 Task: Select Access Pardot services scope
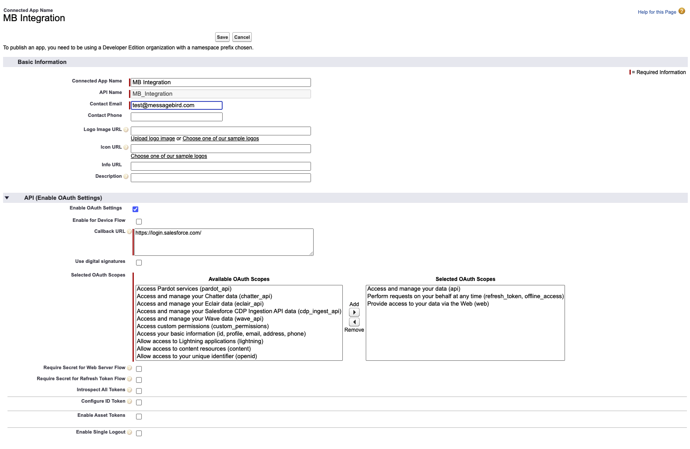point(239,289)
